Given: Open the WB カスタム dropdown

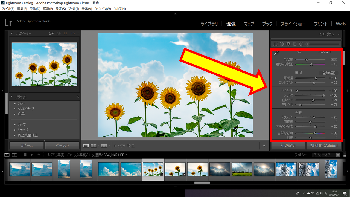Looking at the screenshot, I should tap(324, 52).
